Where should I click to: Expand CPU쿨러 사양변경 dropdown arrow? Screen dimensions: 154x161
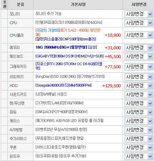[150, 35]
